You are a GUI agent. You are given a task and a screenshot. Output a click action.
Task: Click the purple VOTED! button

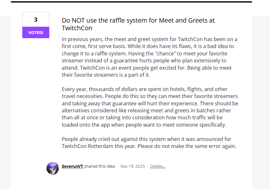pyautogui.click(x=36, y=32)
